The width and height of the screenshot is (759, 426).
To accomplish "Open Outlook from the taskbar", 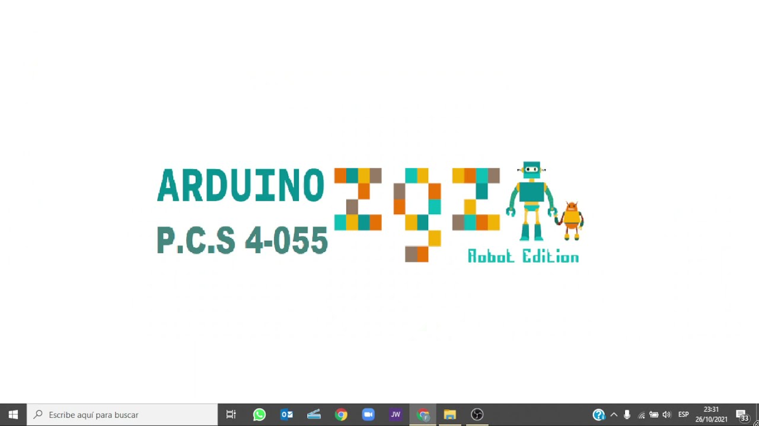I will (287, 415).
